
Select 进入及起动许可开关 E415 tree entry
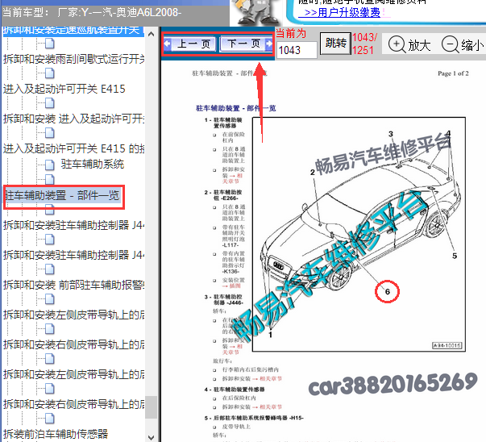(64, 89)
